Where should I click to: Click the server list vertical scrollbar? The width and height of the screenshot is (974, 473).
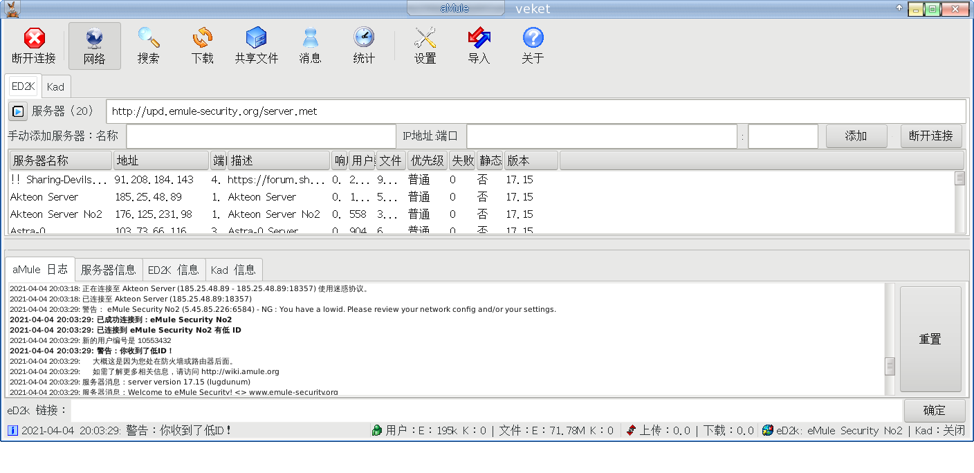click(x=959, y=202)
